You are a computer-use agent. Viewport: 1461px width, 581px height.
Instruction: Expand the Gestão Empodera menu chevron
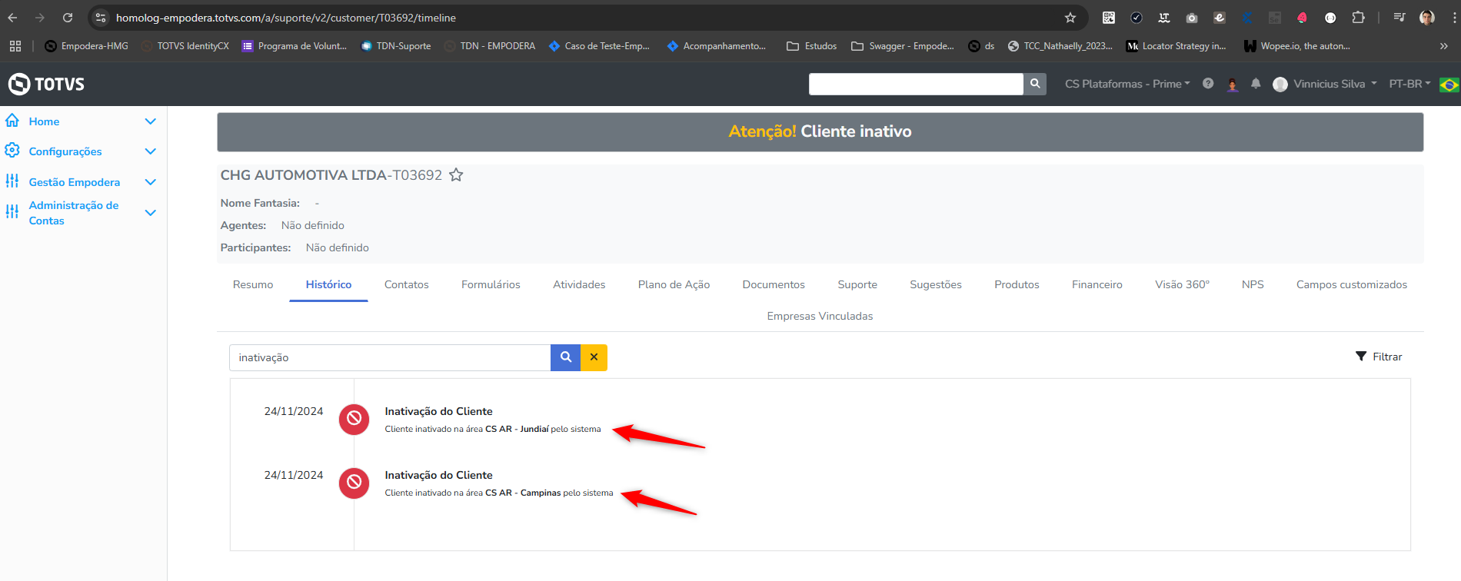tap(151, 182)
